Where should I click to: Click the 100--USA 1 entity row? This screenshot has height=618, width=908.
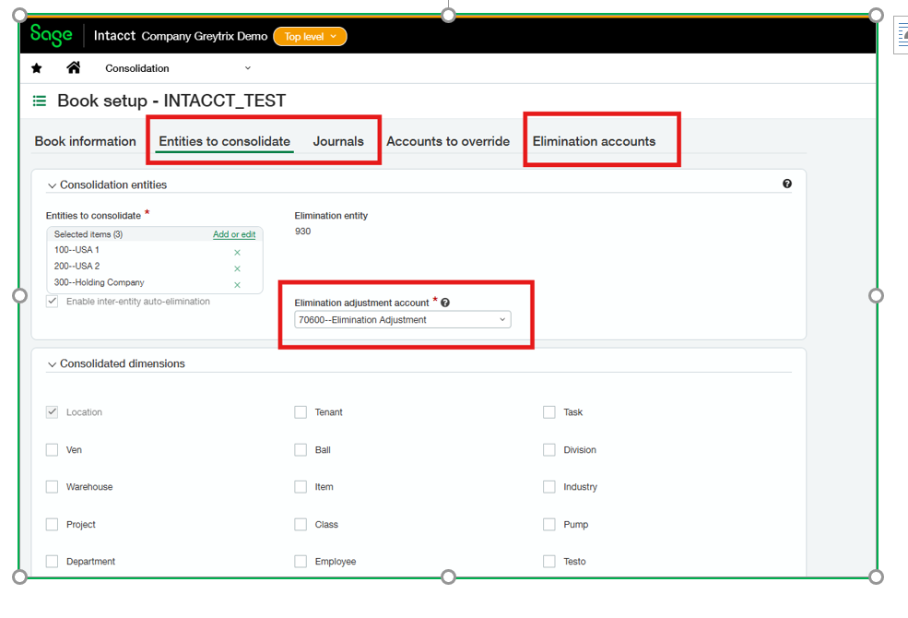click(155, 250)
